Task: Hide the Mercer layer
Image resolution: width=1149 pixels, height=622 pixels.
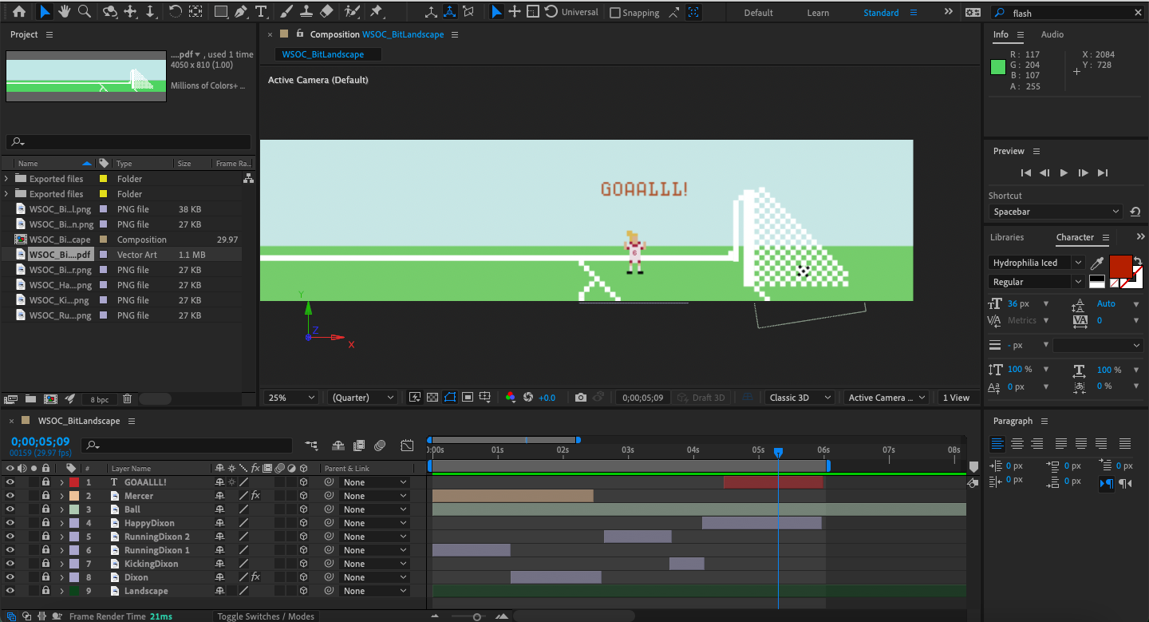Action: point(10,496)
